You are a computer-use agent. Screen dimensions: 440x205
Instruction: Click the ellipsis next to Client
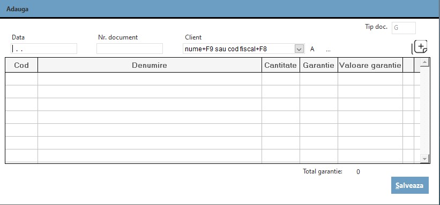point(328,50)
